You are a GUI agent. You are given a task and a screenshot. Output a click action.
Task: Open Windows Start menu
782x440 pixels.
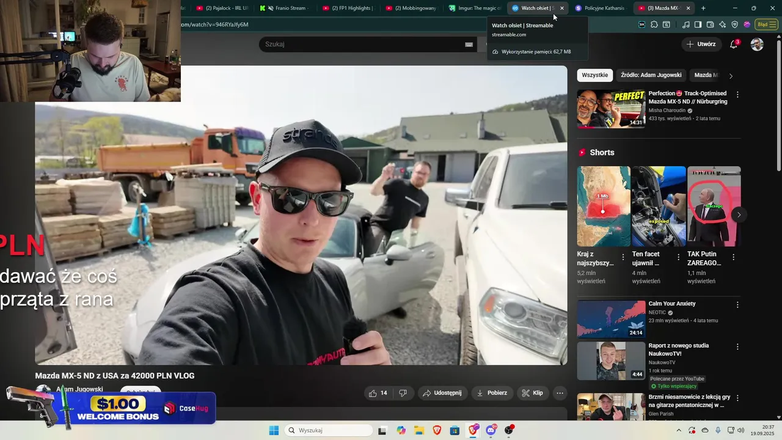274,430
